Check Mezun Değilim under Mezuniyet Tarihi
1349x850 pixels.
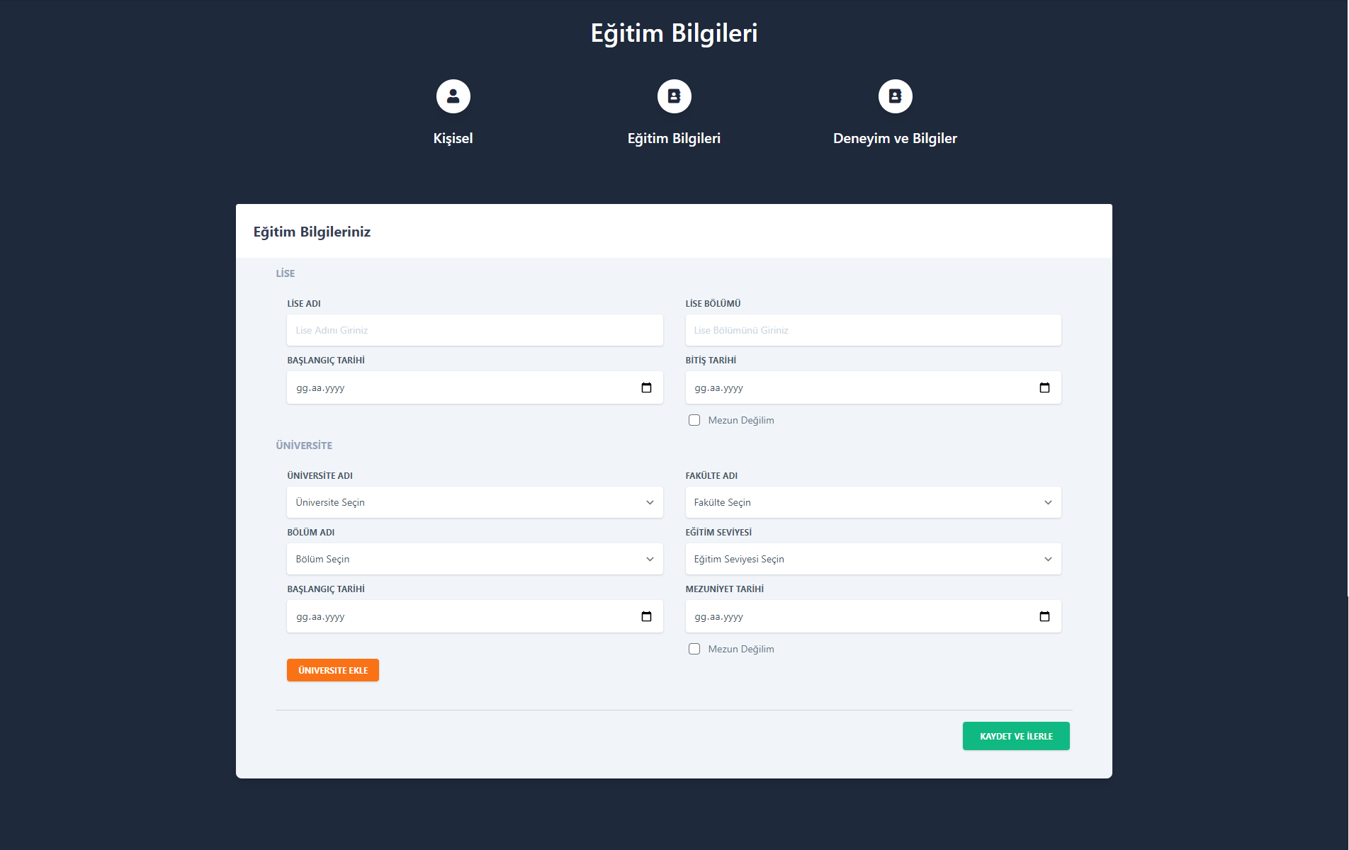tap(694, 649)
